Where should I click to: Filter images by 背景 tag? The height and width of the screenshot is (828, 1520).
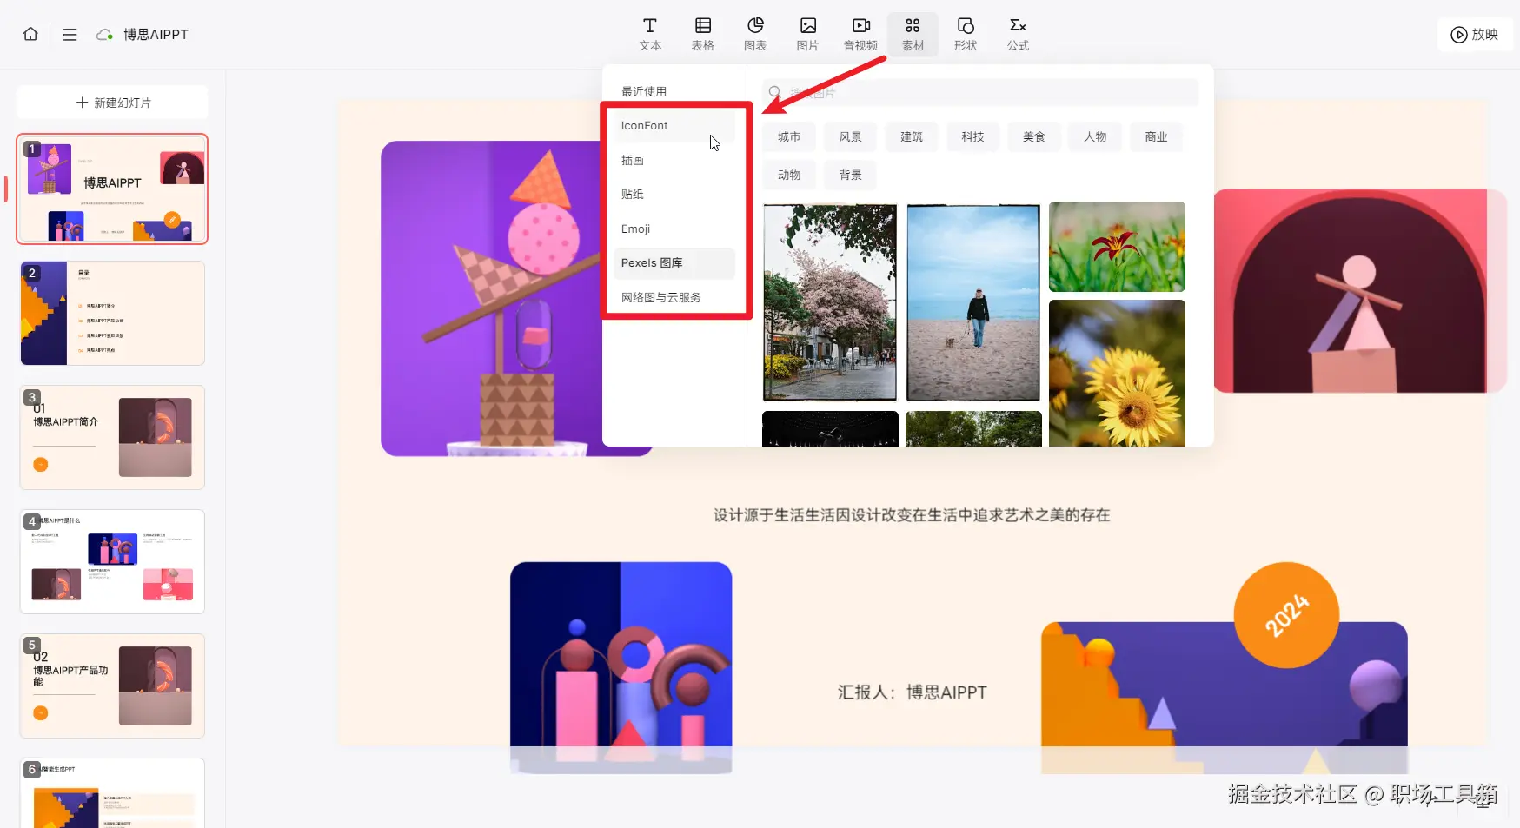[850, 175]
